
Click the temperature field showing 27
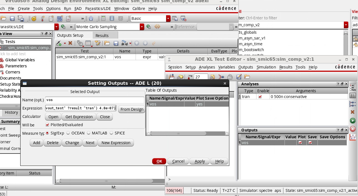click(201, 77)
